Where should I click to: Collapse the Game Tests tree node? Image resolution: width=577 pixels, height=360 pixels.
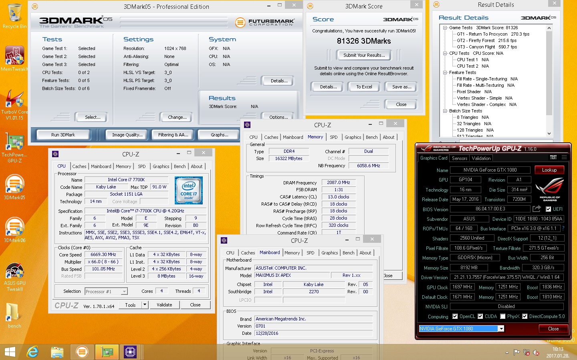pyautogui.click(x=445, y=28)
